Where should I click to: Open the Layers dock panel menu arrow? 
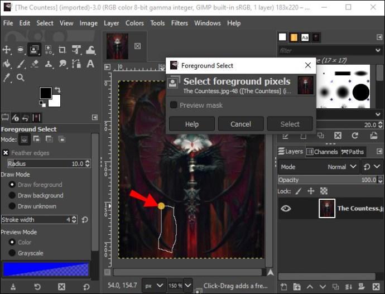click(x=379, y=151)
